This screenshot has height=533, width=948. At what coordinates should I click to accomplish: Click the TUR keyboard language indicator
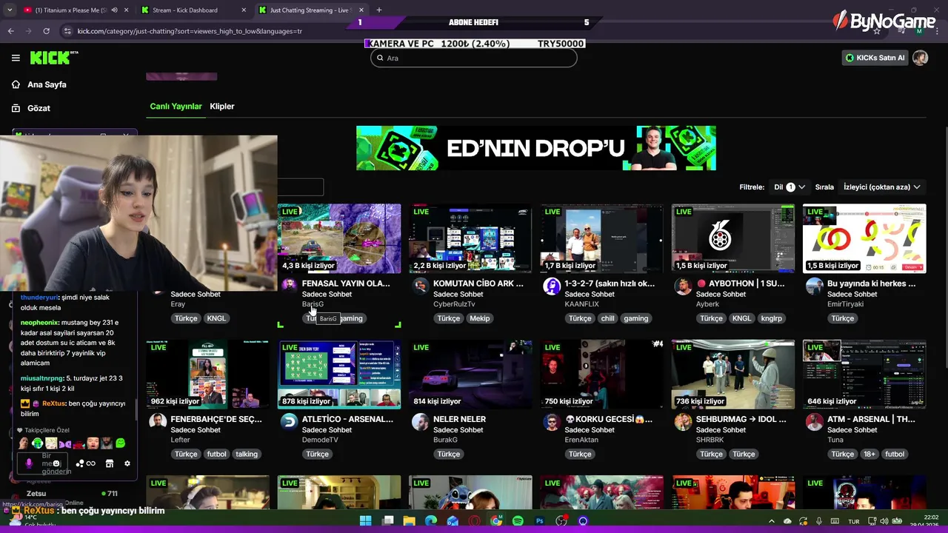click(853, 521)
